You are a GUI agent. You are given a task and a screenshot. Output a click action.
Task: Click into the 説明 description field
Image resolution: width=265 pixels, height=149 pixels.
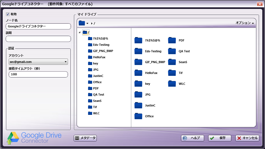point(38,39)
